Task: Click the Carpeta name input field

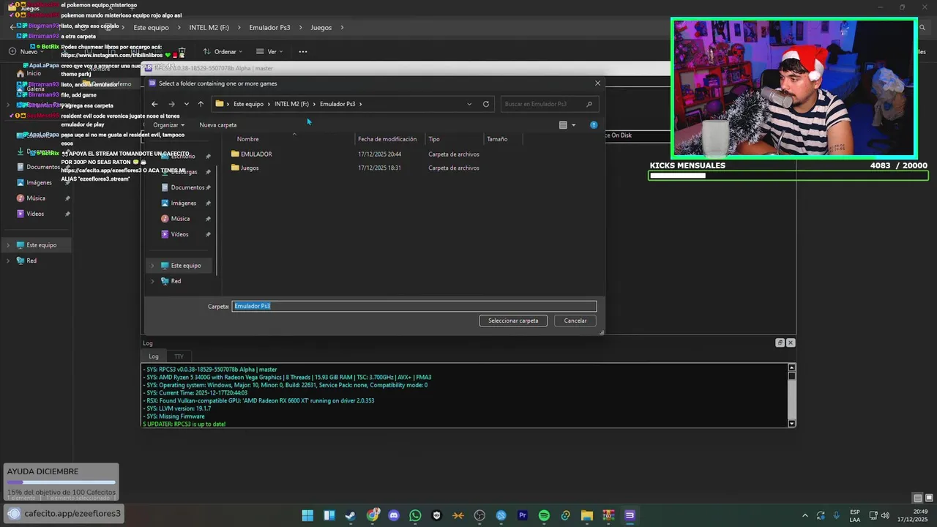Action: [414, 306]
